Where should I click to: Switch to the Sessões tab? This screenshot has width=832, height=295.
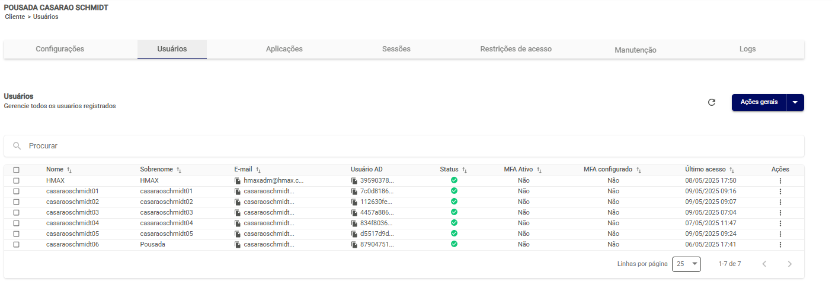pyautogui.click(x=396, y=49)
